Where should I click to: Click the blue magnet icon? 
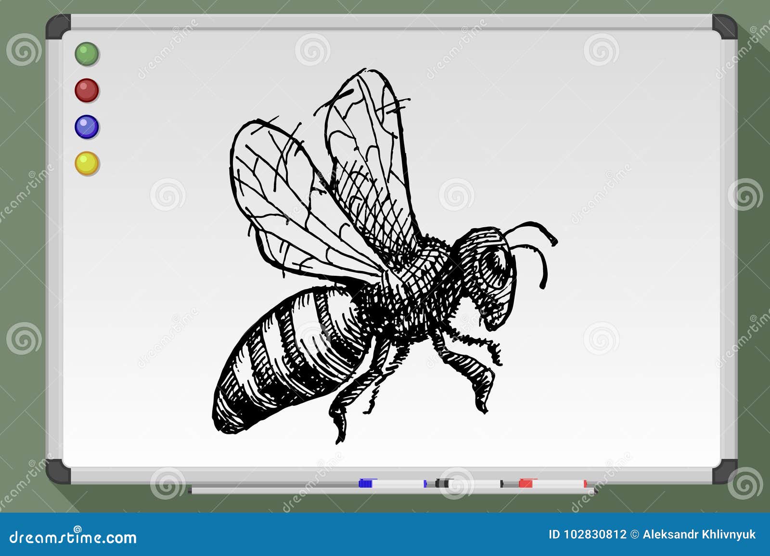point(87,126)
